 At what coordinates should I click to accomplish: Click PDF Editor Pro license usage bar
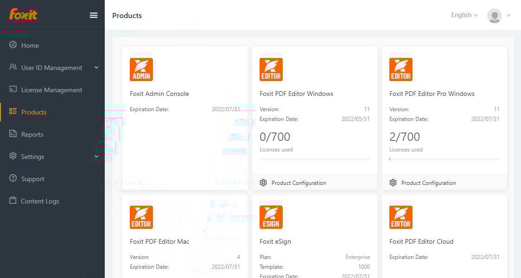444,159
